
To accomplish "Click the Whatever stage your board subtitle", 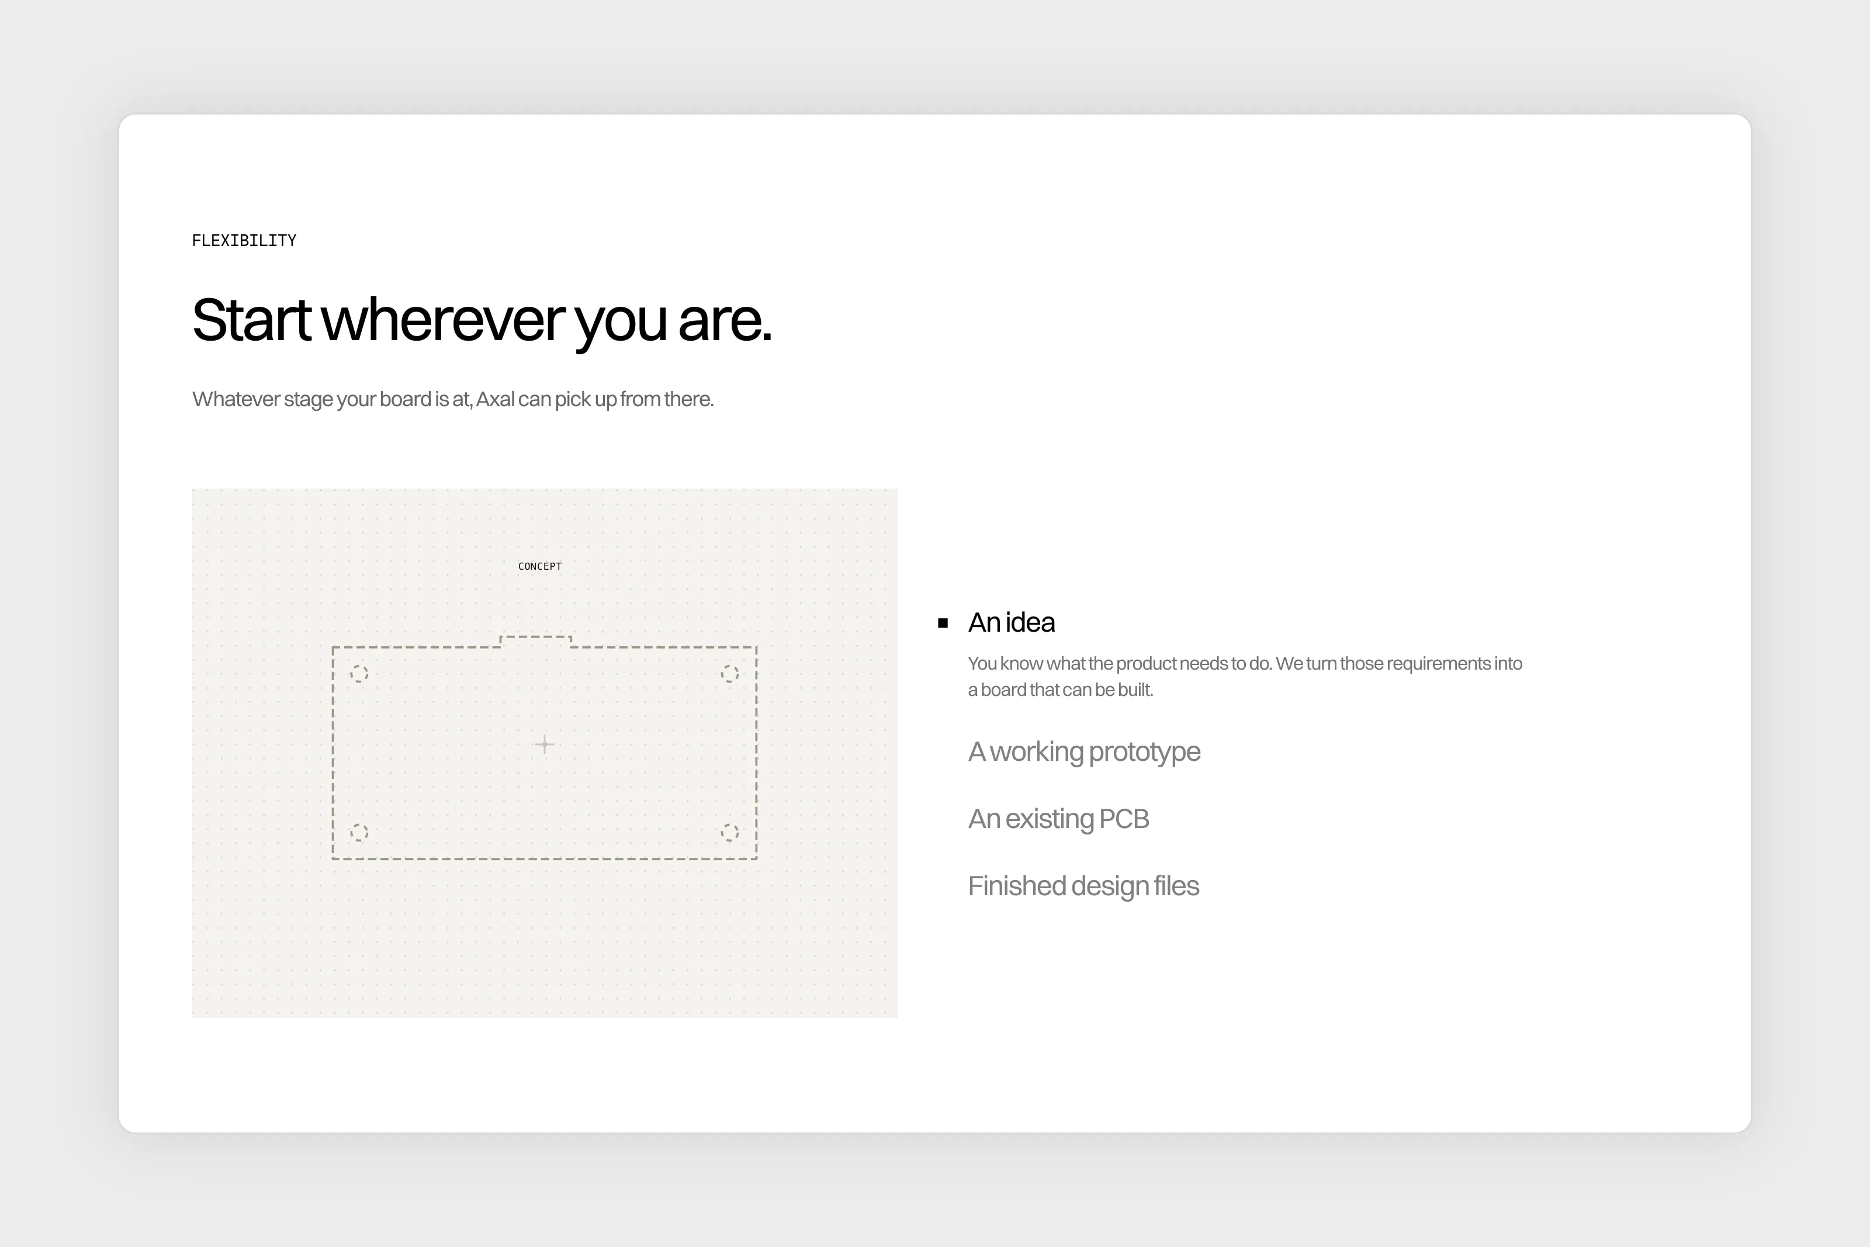I will point(453,399).
